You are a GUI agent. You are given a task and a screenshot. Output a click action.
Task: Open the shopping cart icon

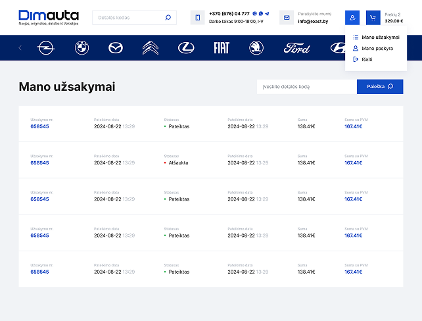point(373,18)
